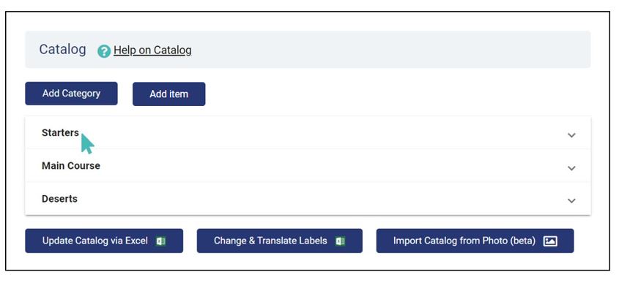The image size is (619, 283).
Task: Click Update Catalog via Excel text
Action: (x=95, y=241)
